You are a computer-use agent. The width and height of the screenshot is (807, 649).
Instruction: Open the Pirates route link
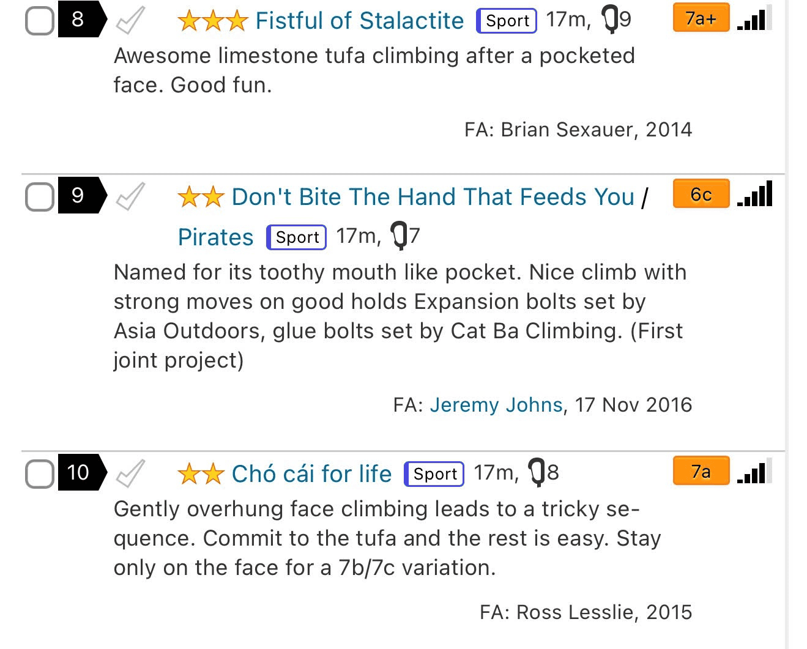(215, 237)
